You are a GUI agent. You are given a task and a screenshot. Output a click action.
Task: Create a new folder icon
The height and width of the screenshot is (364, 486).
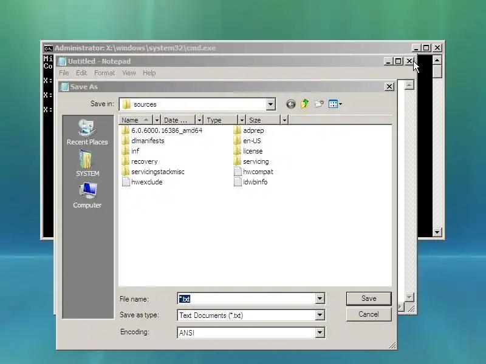tap(319, 104)
